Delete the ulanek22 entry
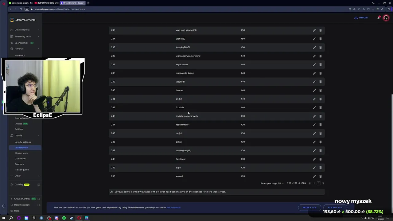Screen dimensions: 393x221 (320, 39)
